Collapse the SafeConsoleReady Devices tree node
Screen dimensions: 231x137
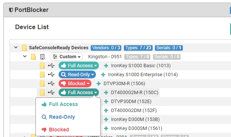coord(16,47)
